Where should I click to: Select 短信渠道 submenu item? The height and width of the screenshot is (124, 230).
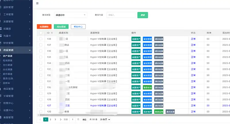(x=8, y=60)
